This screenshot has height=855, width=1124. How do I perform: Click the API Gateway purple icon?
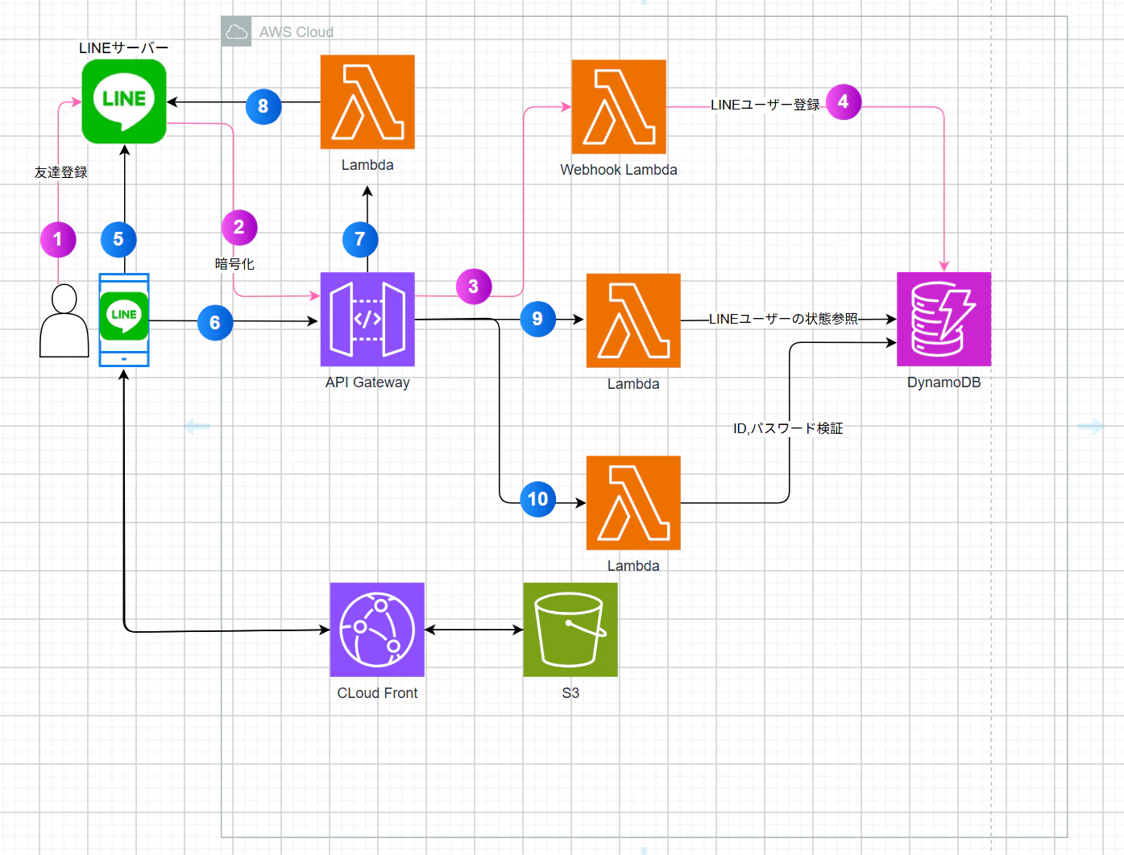pos(367,320)
